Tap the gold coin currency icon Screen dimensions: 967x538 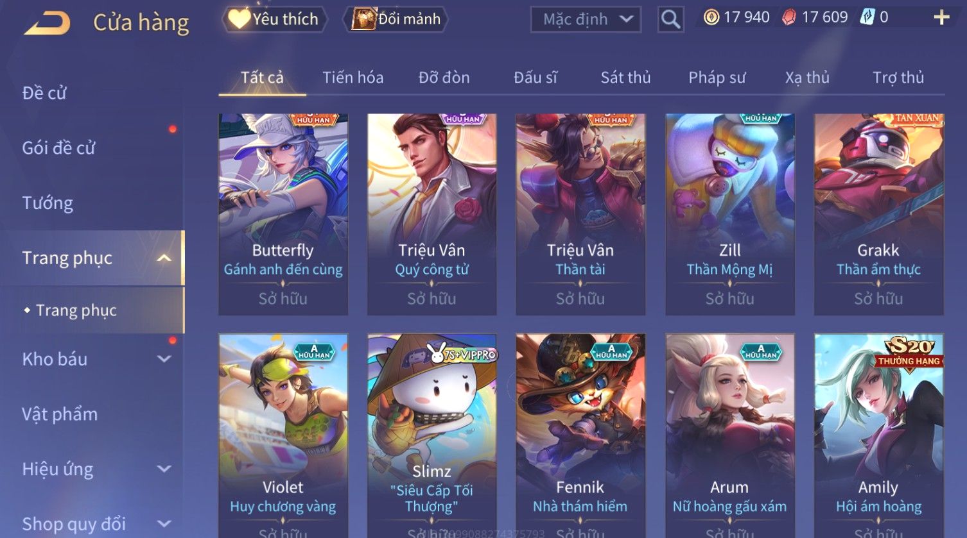click(x=711, y=17)
